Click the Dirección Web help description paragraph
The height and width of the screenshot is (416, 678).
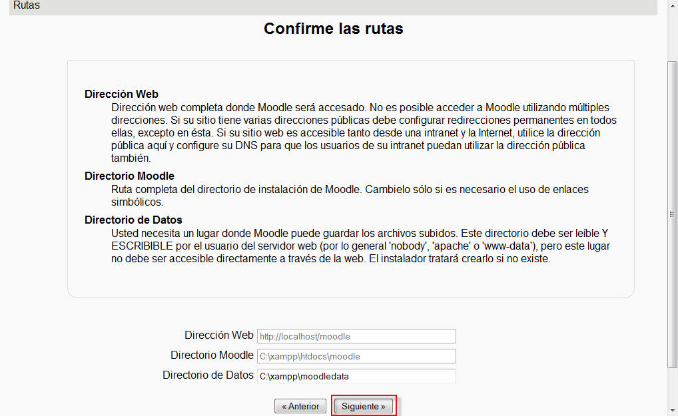[360, 133]
